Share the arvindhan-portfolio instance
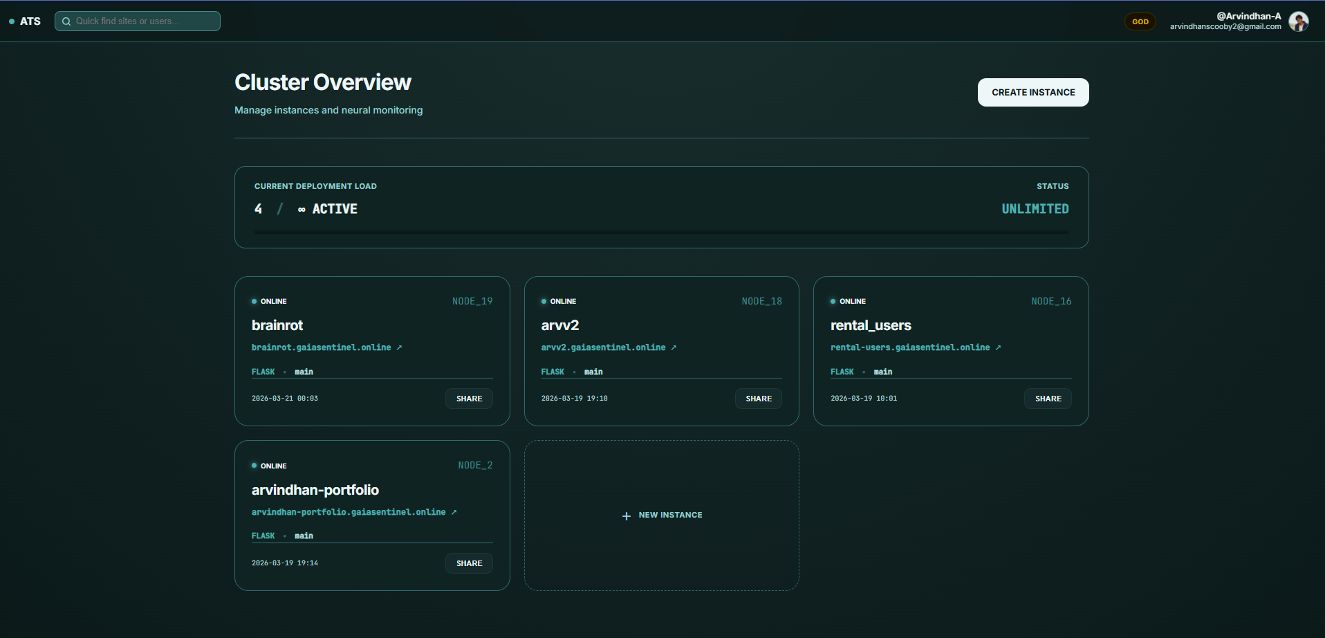Viewport: 1325px width, 638px height. [x=469, y=563]
